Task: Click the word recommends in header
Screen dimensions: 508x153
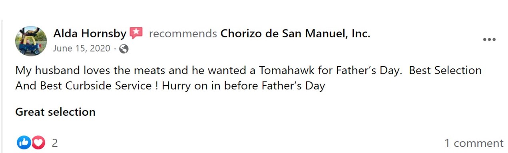Action: point(183,34)
